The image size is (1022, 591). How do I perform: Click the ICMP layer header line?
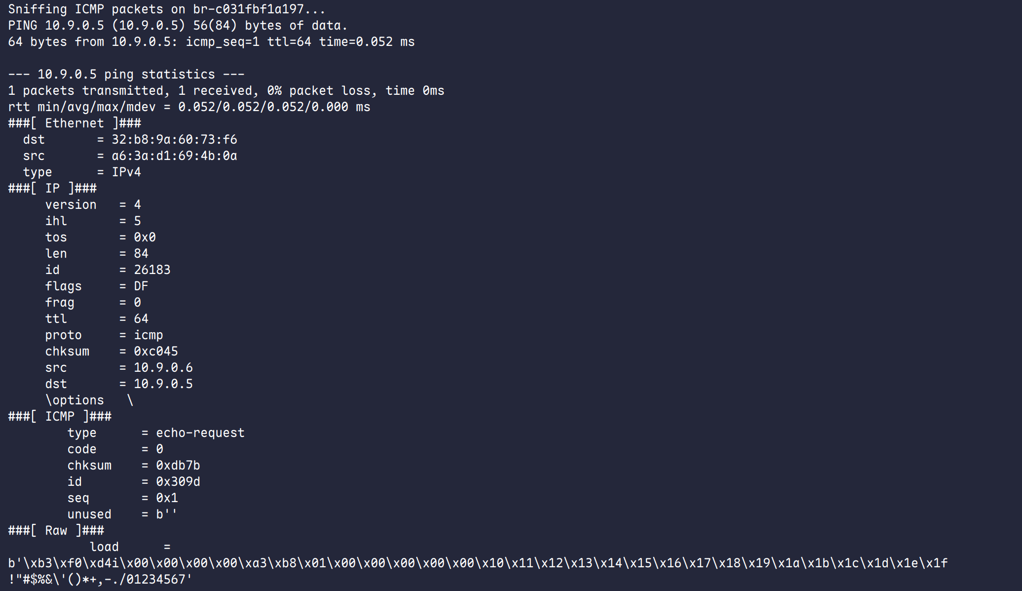pos(60,416)
